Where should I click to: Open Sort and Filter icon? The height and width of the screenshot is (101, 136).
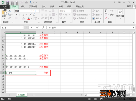[112, 11]
